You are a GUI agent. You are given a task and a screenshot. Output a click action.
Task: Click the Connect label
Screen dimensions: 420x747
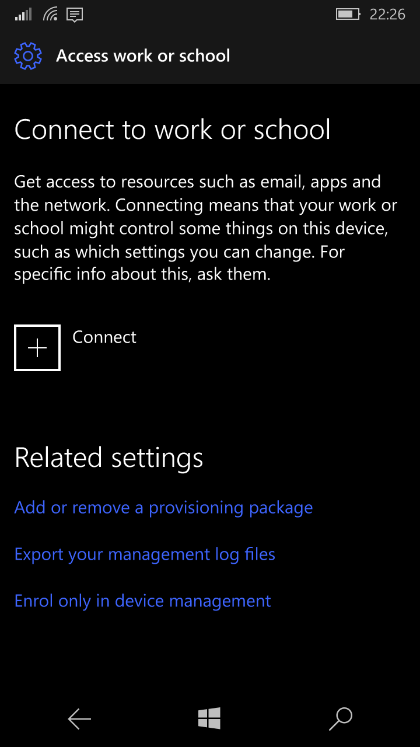click(x=104, y=337)
